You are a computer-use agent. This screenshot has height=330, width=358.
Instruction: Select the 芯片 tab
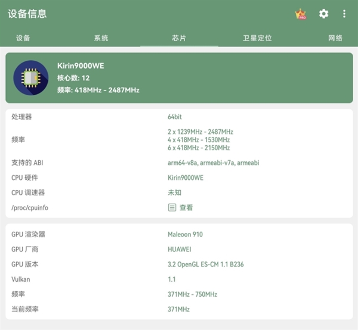click(179, 38)
